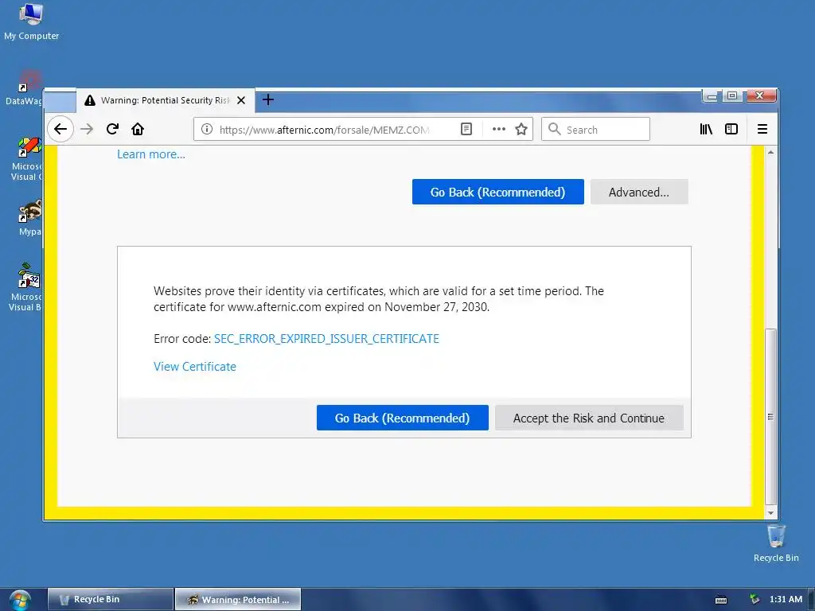Screen dimensions: 815x611
Task: Select Recycle Bin desktop icon
Action: coord(775,543)
